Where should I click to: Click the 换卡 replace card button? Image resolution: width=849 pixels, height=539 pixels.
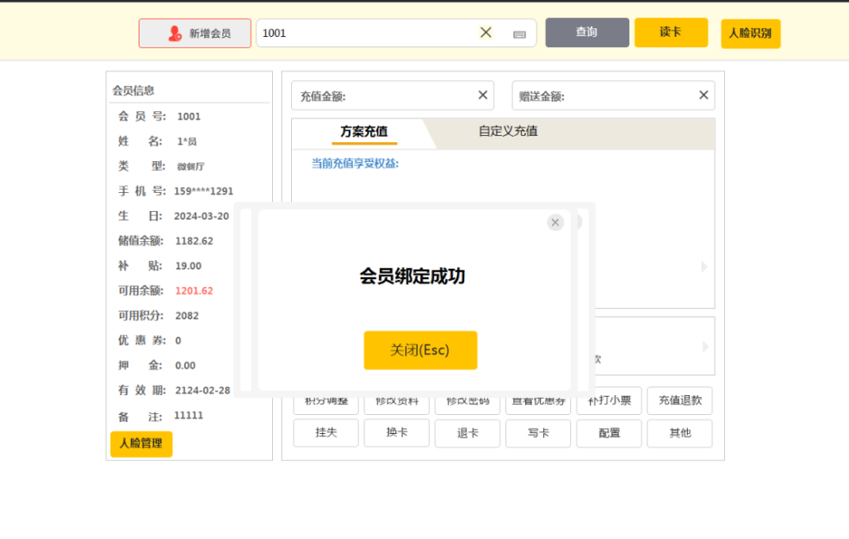(x=396, y=433)
